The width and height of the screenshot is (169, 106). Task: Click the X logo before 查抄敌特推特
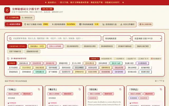53,24
